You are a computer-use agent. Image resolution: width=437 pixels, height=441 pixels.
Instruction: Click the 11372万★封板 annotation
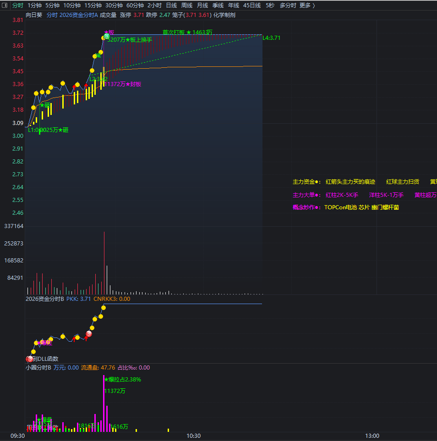pyautogui.click(x=123, y=84)
